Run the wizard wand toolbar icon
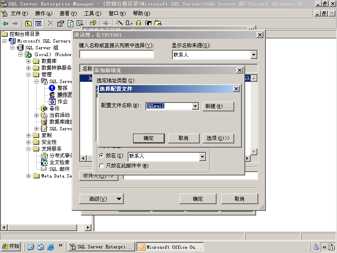This screenshot has height=253, width=337. point(119,23)
